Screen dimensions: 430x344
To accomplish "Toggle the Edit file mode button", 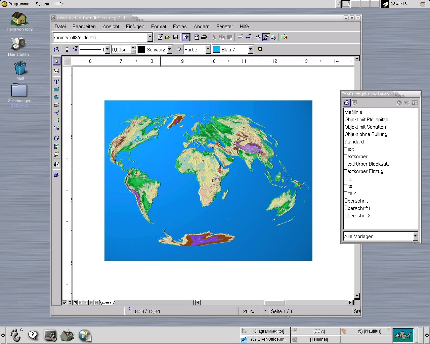I will tap(186, 37).
